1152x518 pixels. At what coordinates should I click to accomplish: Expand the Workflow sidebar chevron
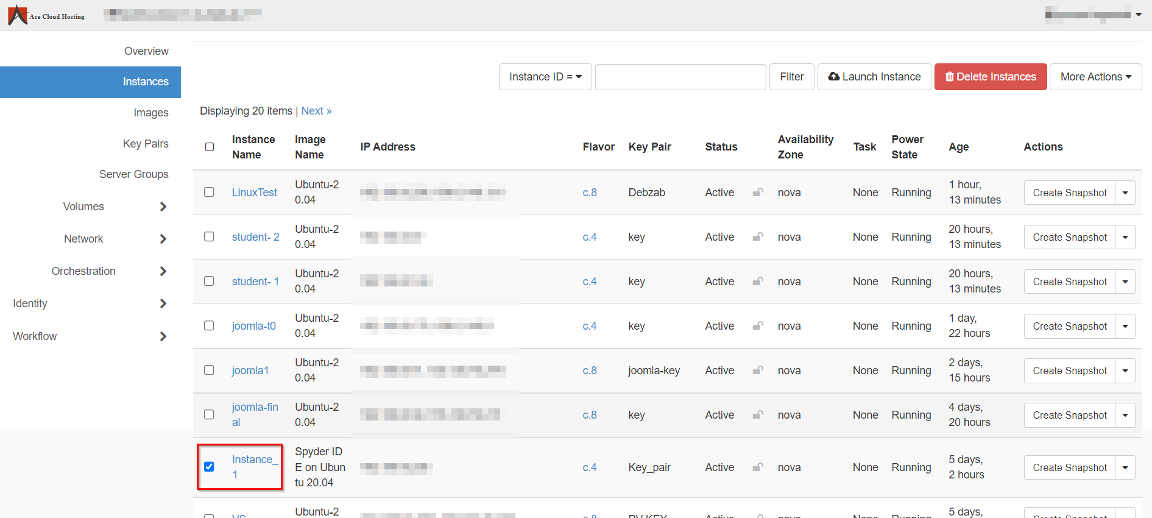coord(163,336)
